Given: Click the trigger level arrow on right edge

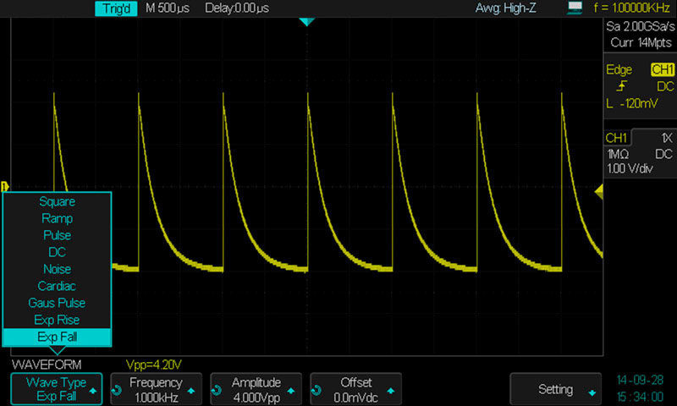Looking at the screenshot, I should pyautogui.click(x=599, y=191).
